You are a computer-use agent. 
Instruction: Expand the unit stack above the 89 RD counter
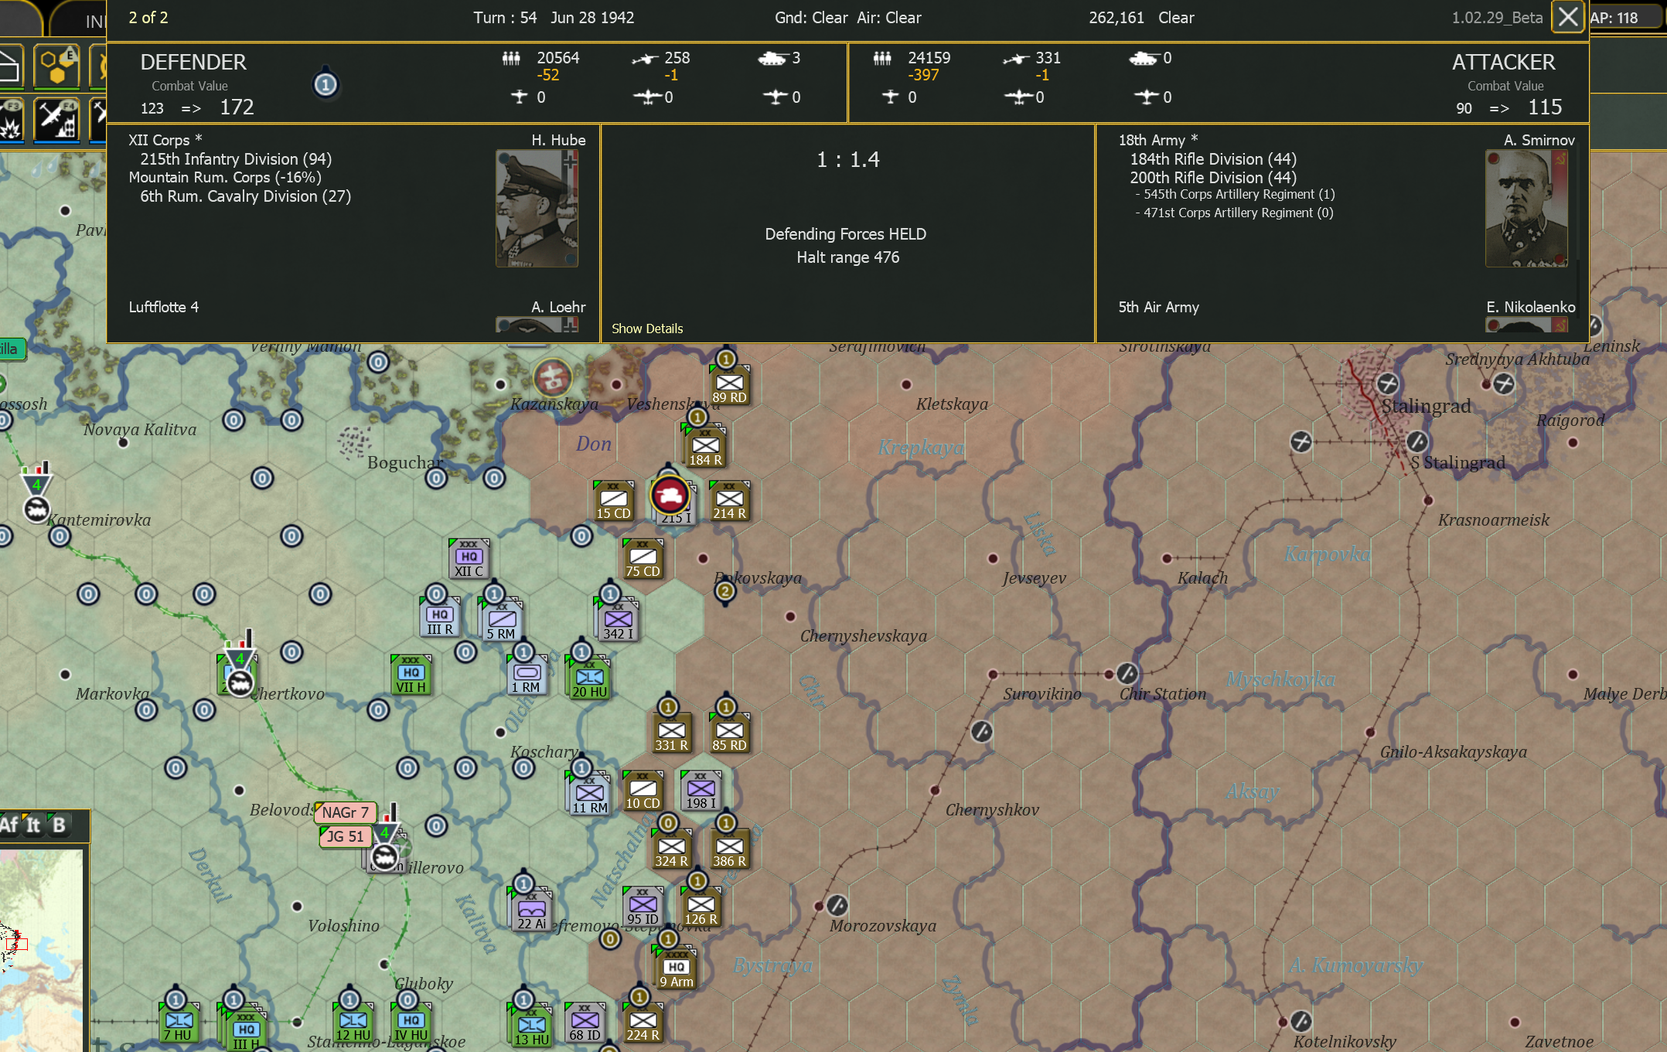[x=724, y=359]
